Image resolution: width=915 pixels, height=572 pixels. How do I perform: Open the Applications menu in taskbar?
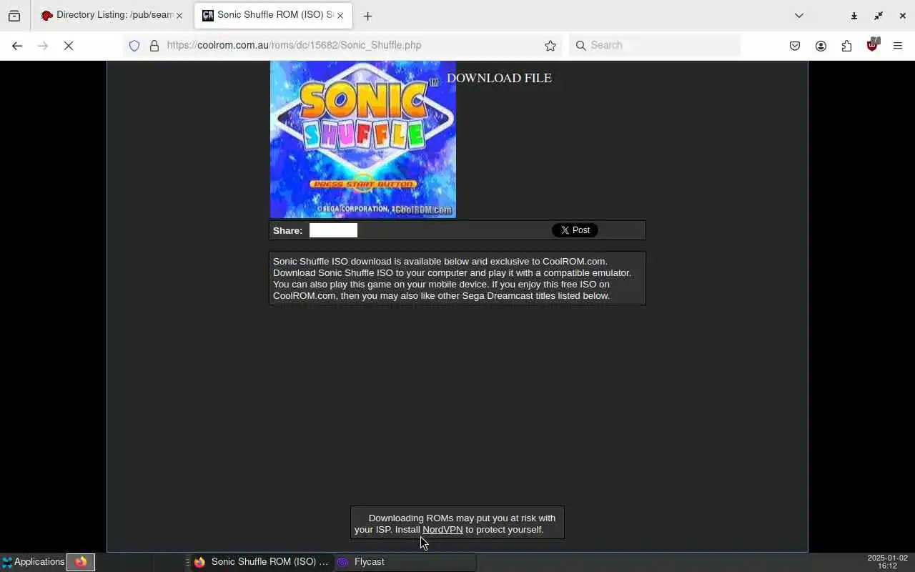coord(33,562)
